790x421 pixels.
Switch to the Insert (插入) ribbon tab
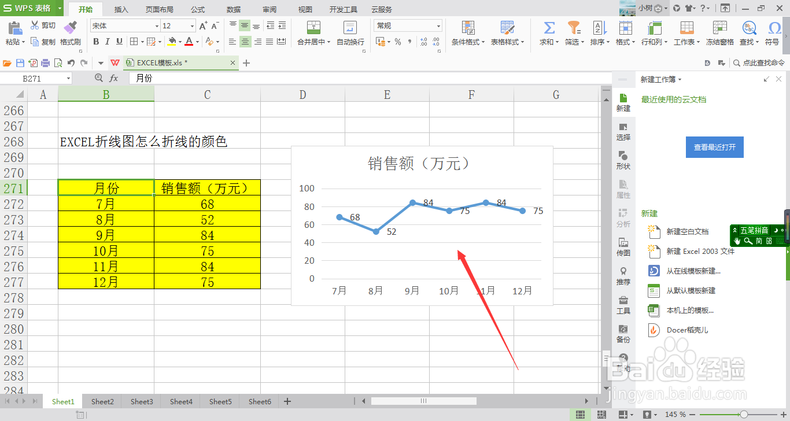[x=121, y=9]
